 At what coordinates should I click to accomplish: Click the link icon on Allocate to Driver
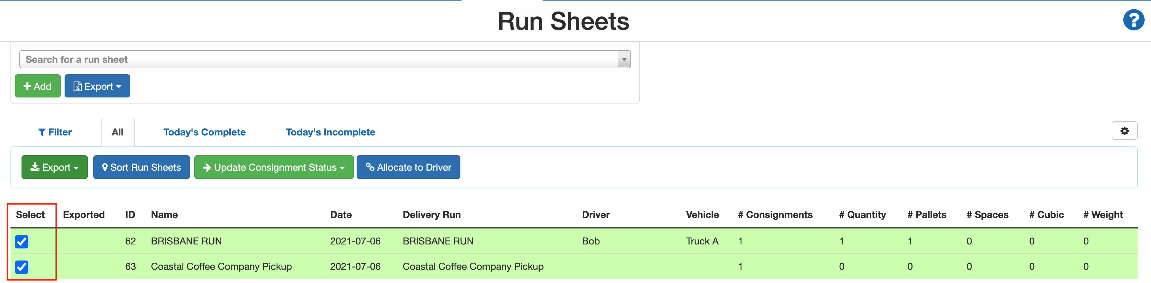[x=370, y=167]
